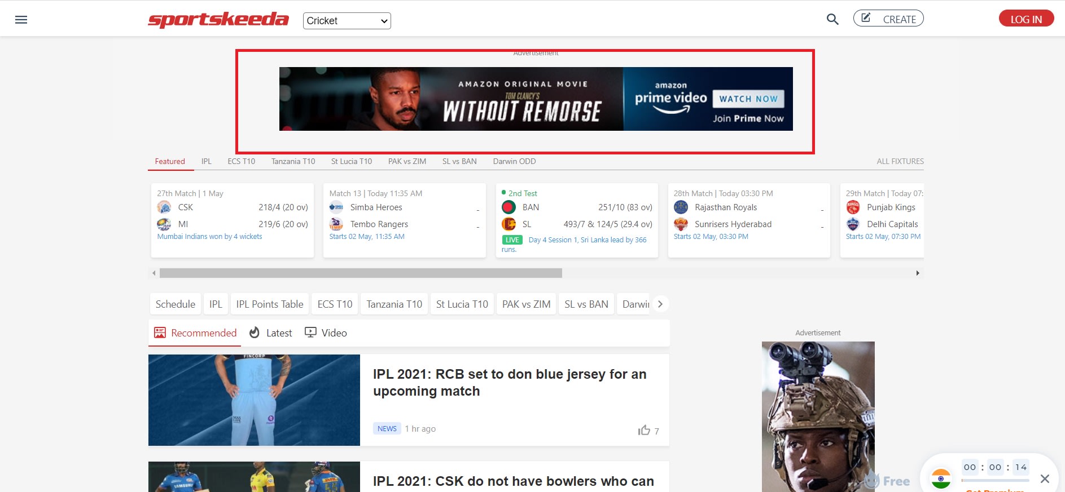
Task: Open CSK bowlers article thumbnail
Action: click(254, 477)
